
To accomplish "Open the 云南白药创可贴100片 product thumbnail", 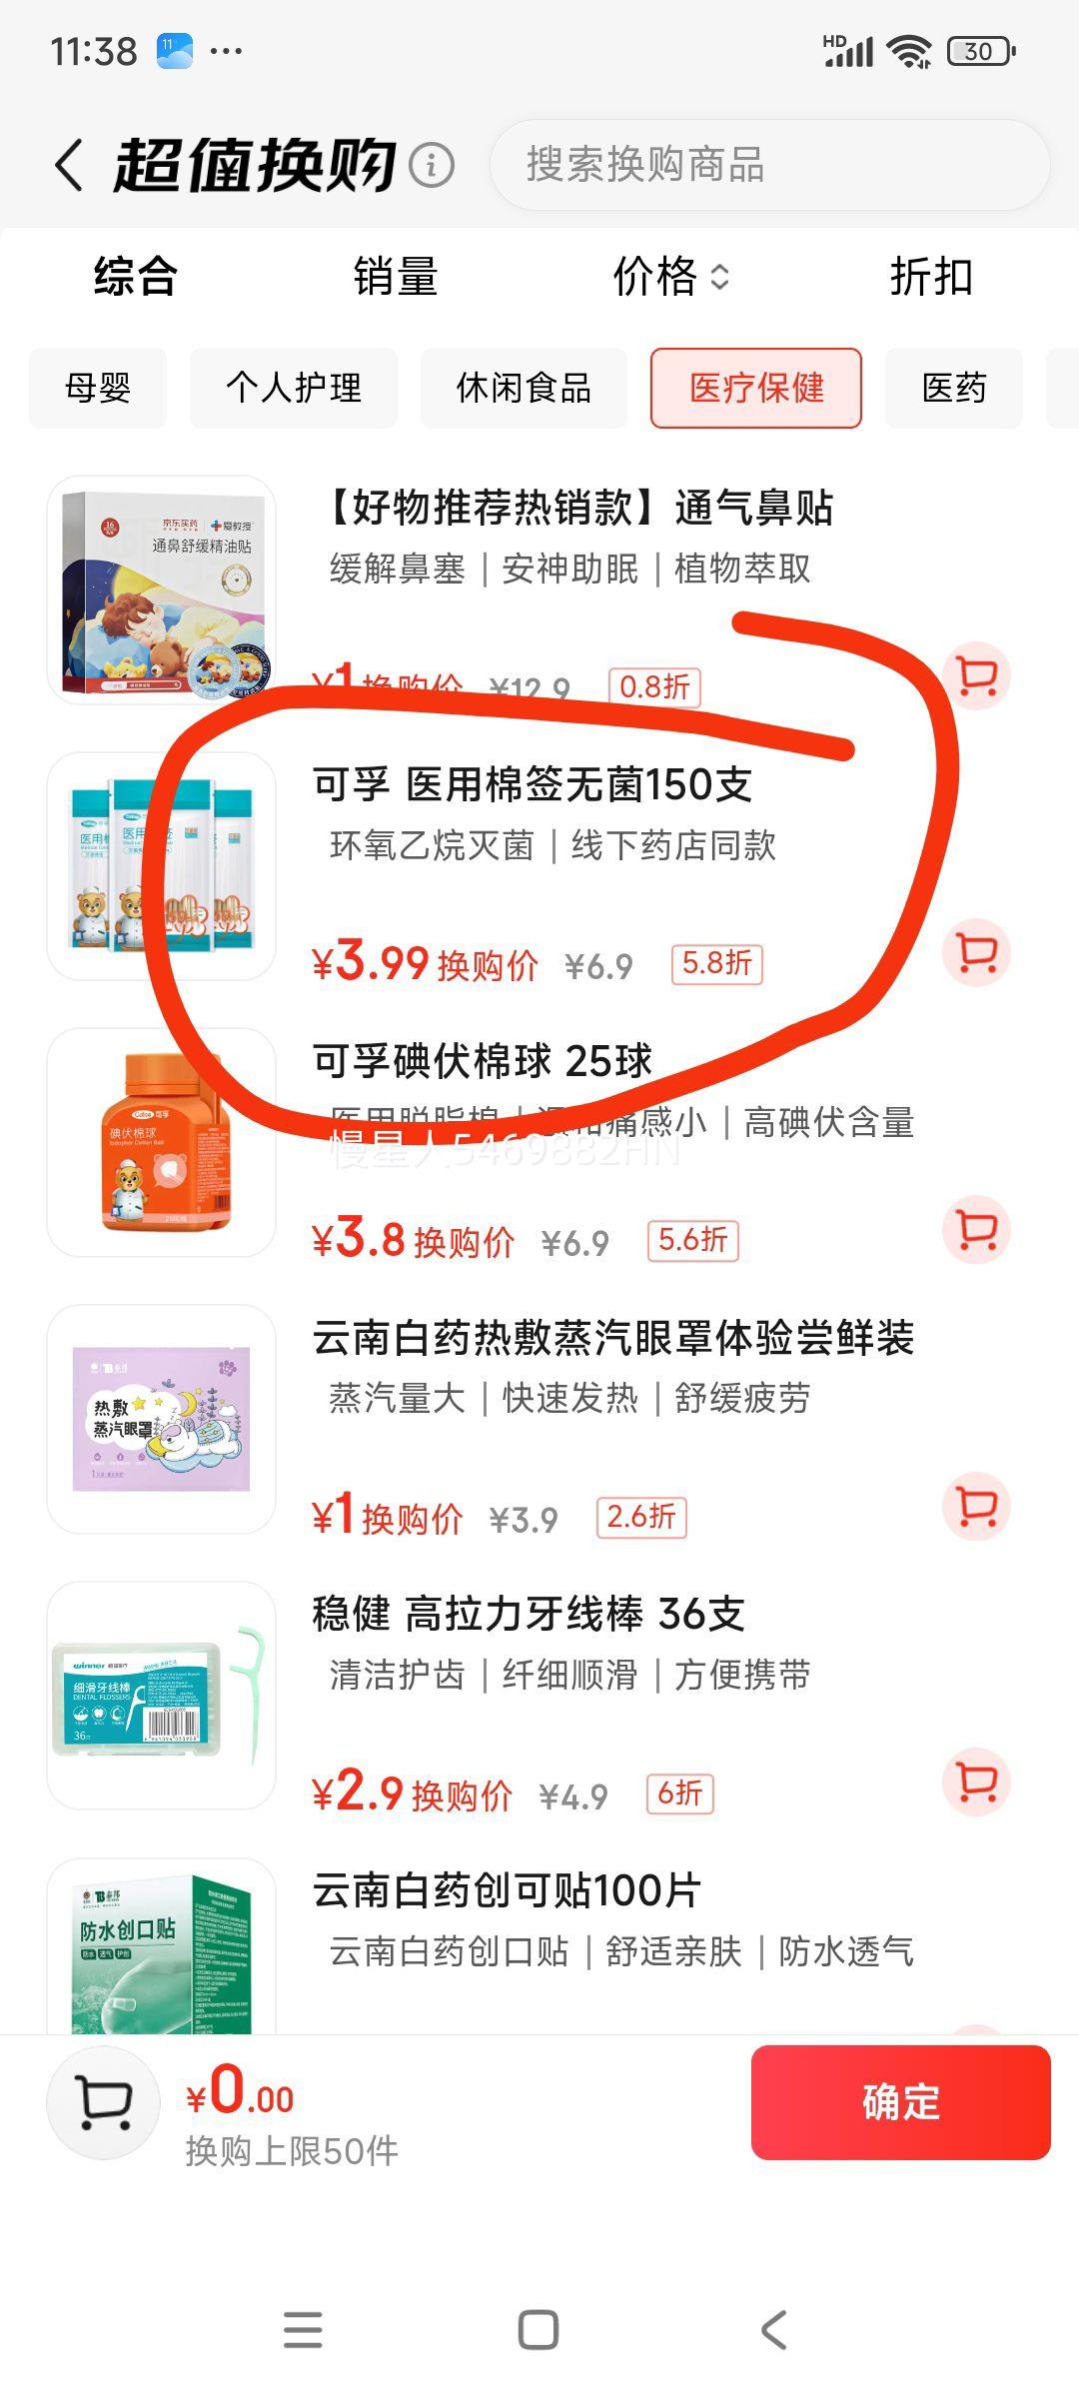I will (161, 1945).
